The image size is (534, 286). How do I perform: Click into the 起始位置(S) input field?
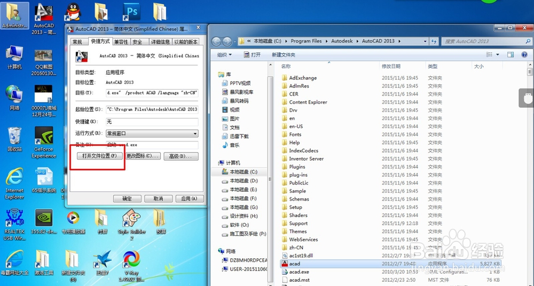pos(152,109)
